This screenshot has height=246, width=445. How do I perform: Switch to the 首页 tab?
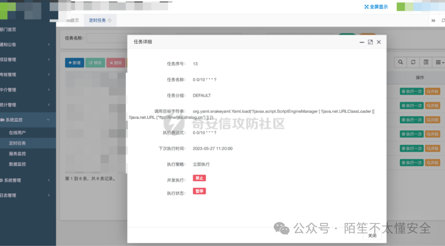point(75,21)
